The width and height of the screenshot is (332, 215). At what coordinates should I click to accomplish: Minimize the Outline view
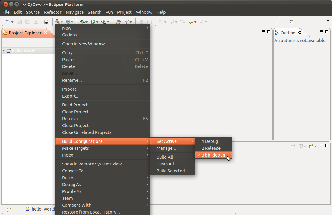(x=322, y=32)
